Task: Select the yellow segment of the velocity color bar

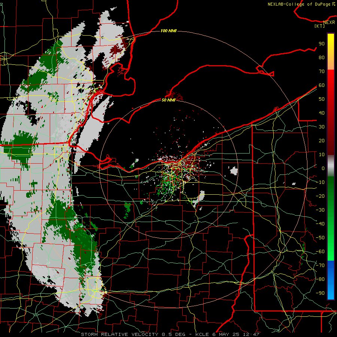Action: tap(331, 52)
